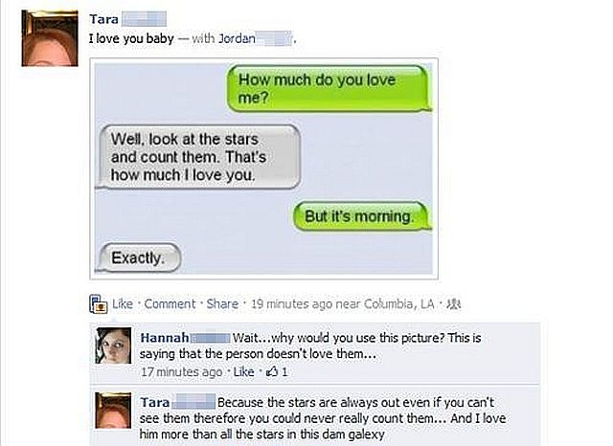
Task: Click the gray 'Exactly.' message bubble
Action: [x=139, y=257]
